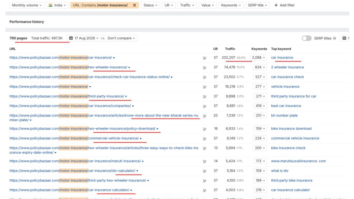Open the Don't compare dropdown
The width and height of the screenshot is (354, 199).
pos(121,38)
